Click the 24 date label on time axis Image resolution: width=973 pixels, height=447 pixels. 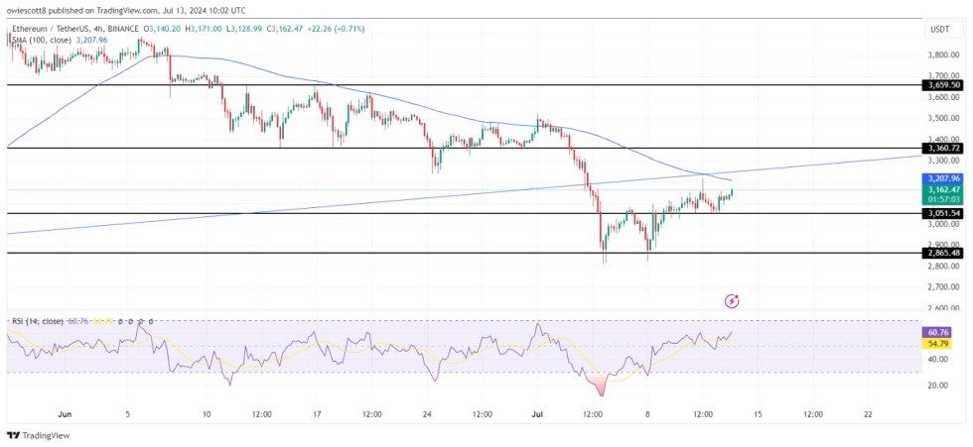point(427,413)
